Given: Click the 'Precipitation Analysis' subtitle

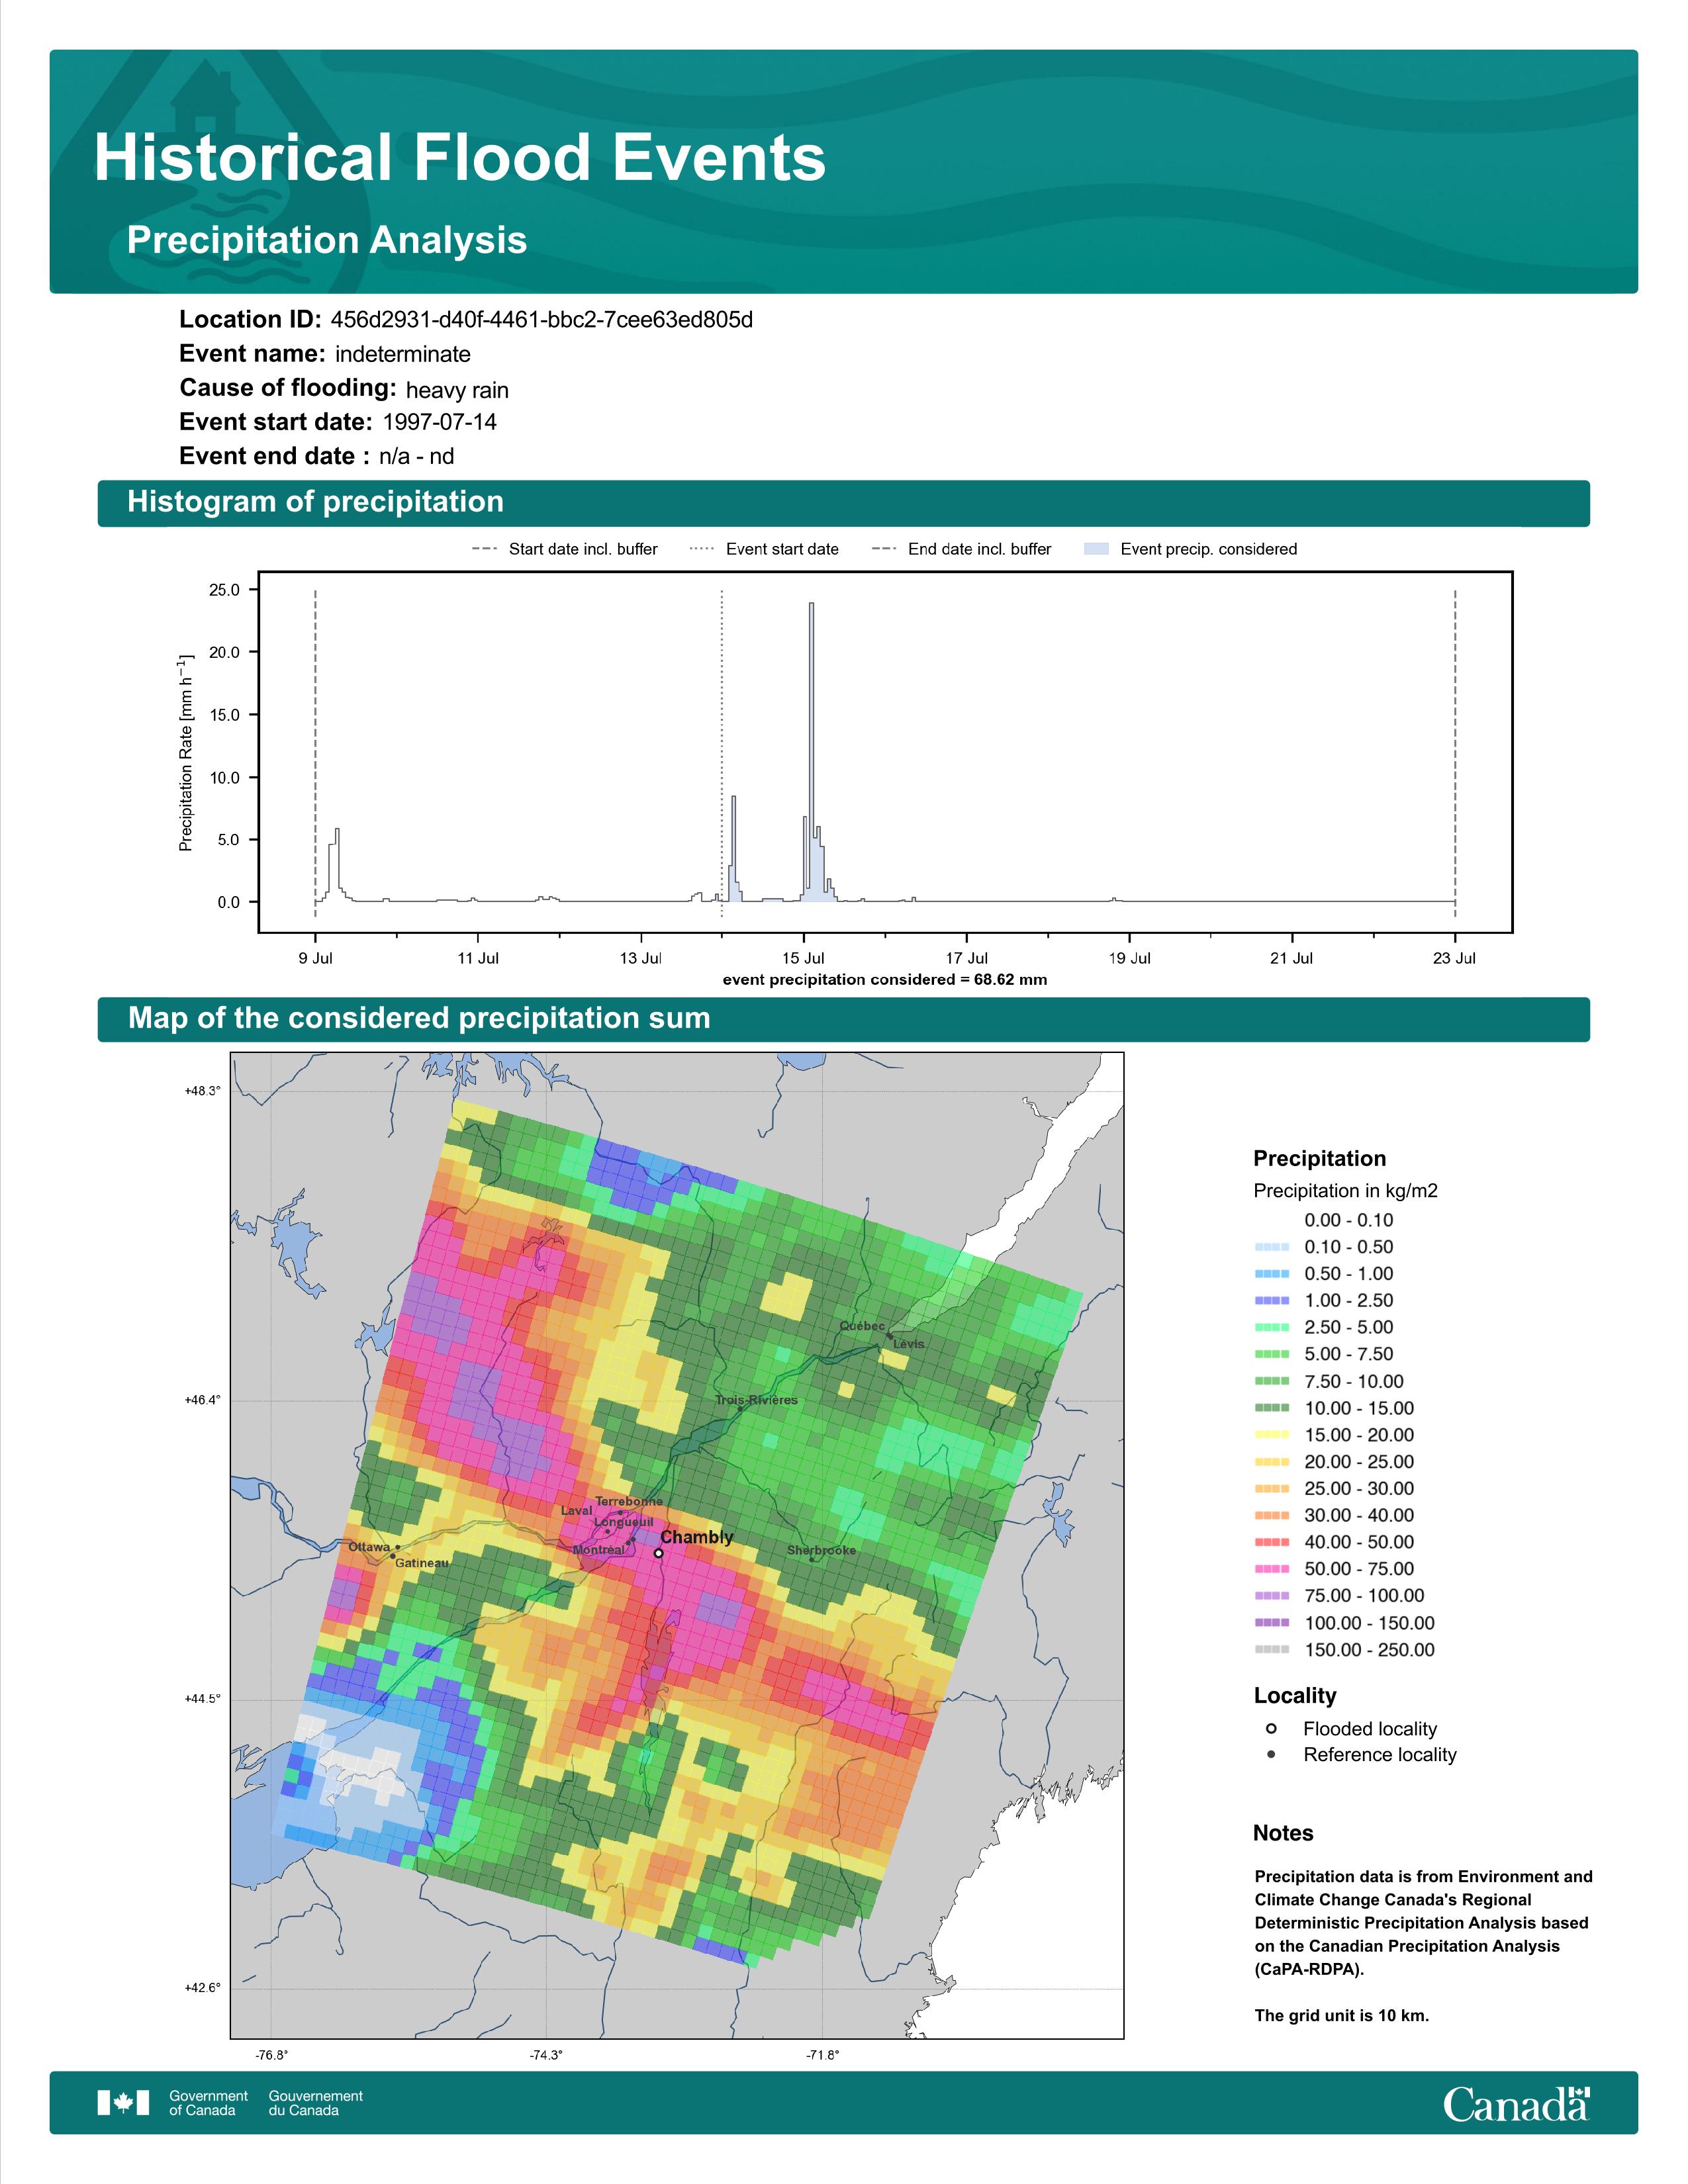Looking at the screenshot, I should pyautogui.click(x=327, y=241).
